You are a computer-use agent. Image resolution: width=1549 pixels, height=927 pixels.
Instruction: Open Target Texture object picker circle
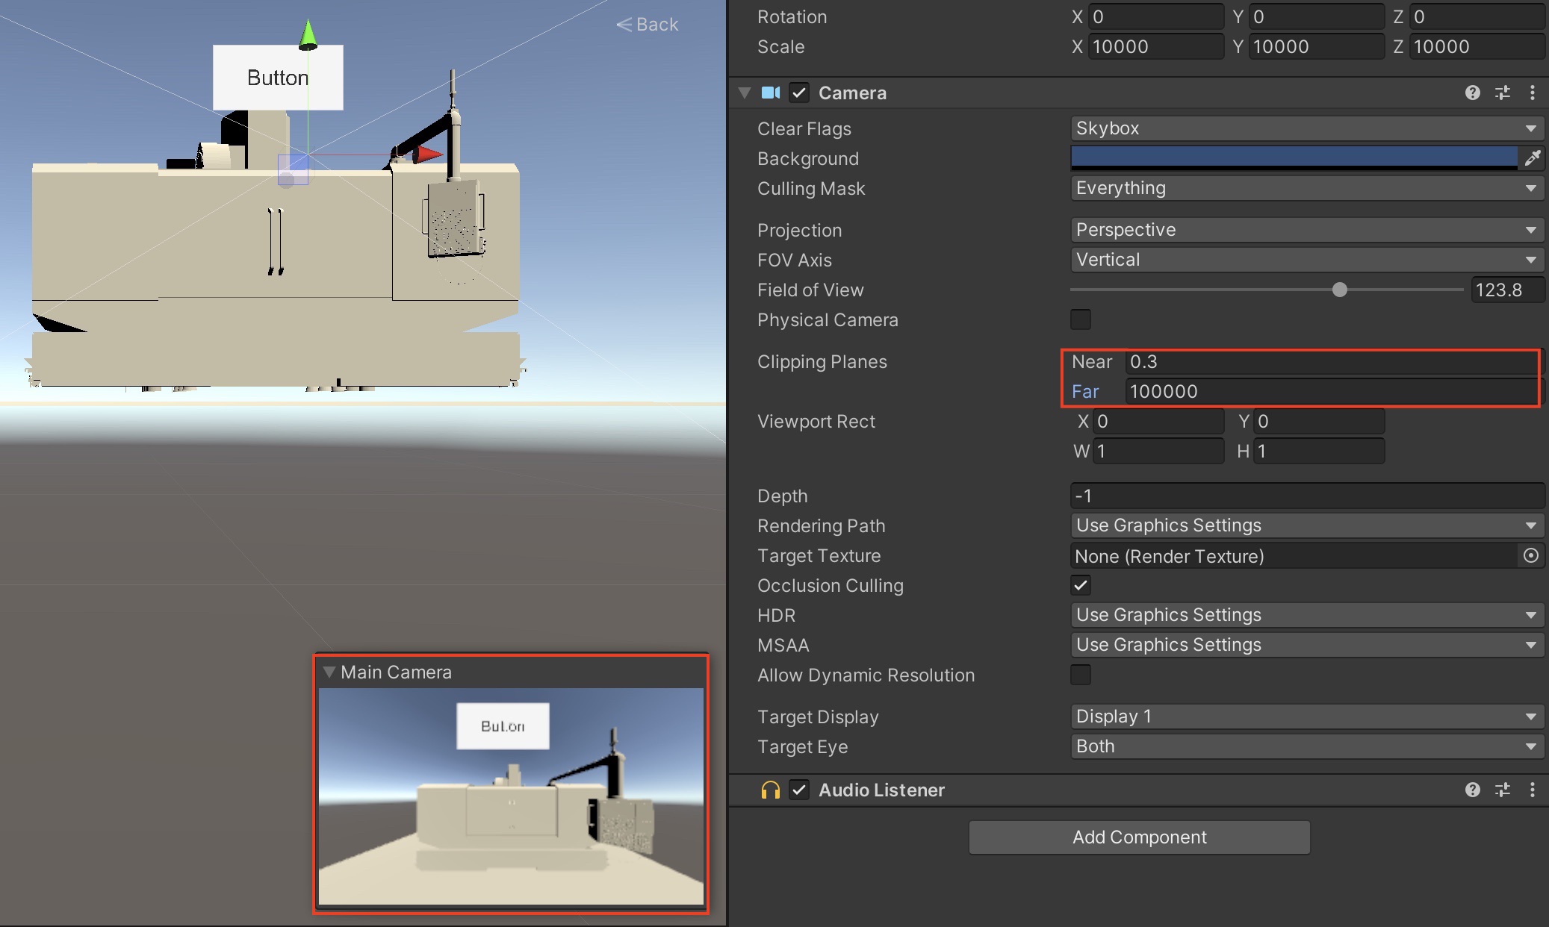click(1530, 555)
